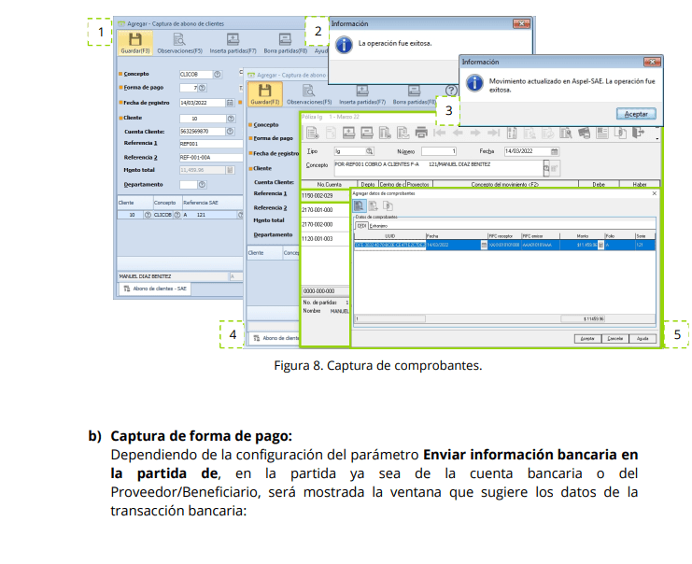The width and height of the screenshot is (692, 564).
Task: Click the print icon in the Póliza toolbar
Action: pos(421,133)
